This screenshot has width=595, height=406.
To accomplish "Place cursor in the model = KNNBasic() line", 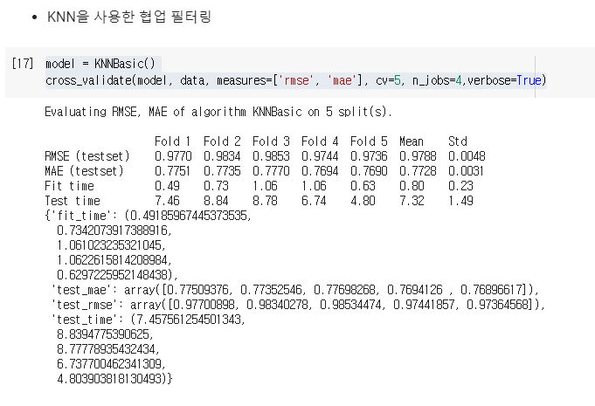I will point(100,64).
